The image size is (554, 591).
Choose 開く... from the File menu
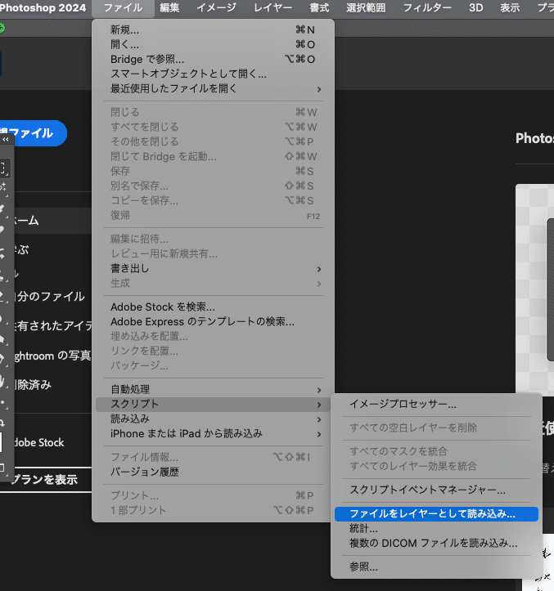click(213, 44)
